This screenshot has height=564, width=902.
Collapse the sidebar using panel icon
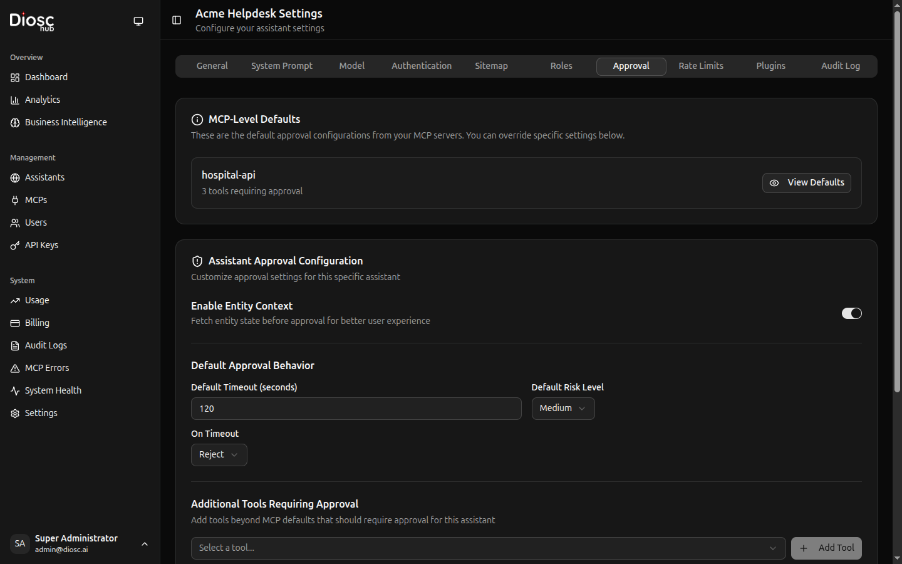point(177,20)
